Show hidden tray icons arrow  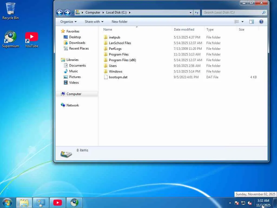[x=230, y=203]
